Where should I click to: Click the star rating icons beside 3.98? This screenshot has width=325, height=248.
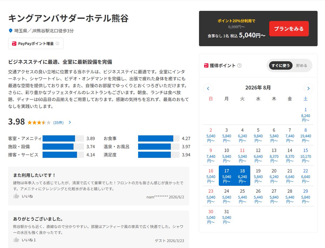[39, 122]
